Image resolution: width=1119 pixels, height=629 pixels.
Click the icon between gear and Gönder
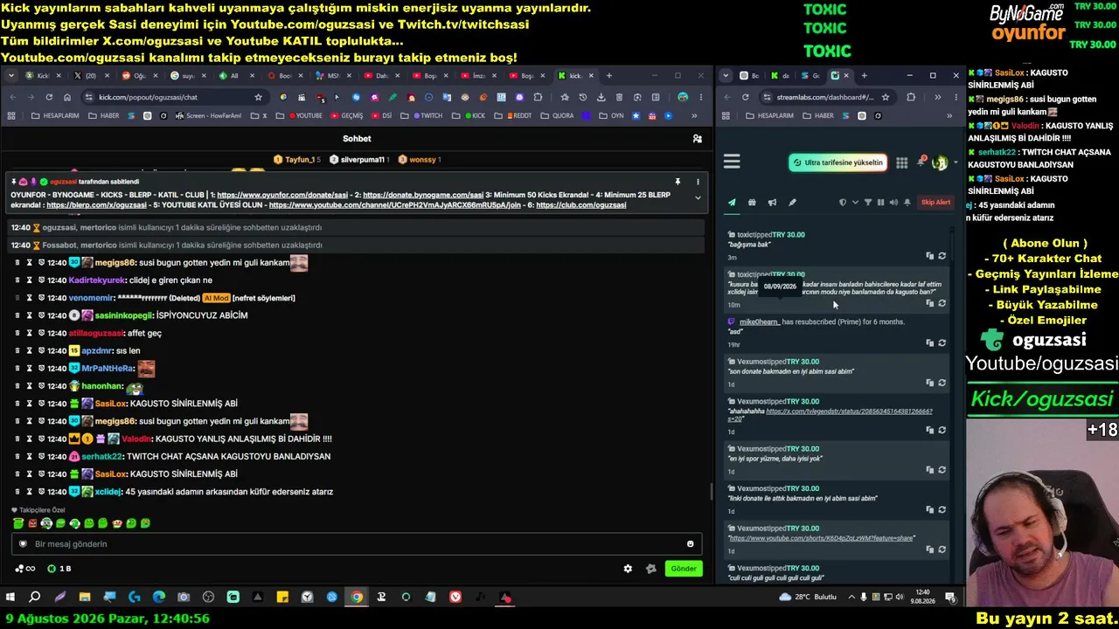tap(650, 569)
